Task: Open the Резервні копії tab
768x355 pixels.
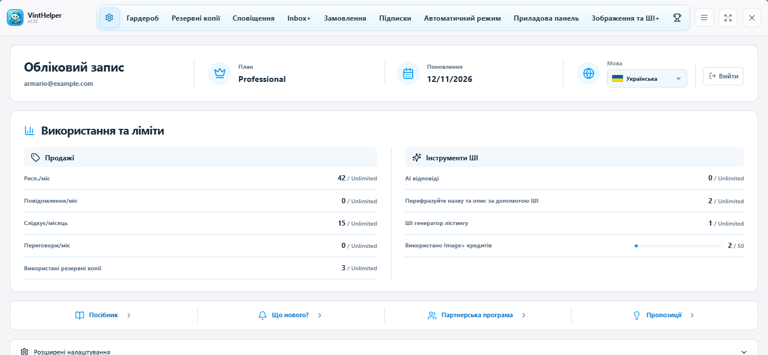Action: click(196, 18)
